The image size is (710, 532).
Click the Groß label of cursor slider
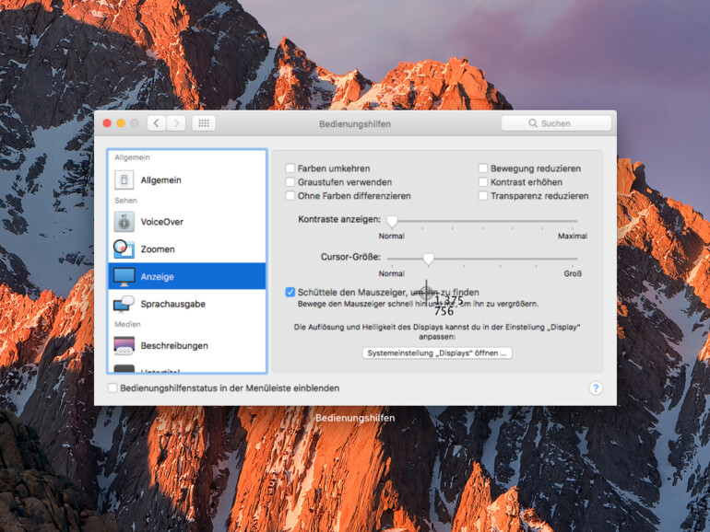point(573,273)
